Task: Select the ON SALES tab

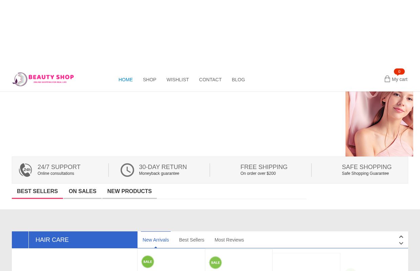Action: pos(83,191)
